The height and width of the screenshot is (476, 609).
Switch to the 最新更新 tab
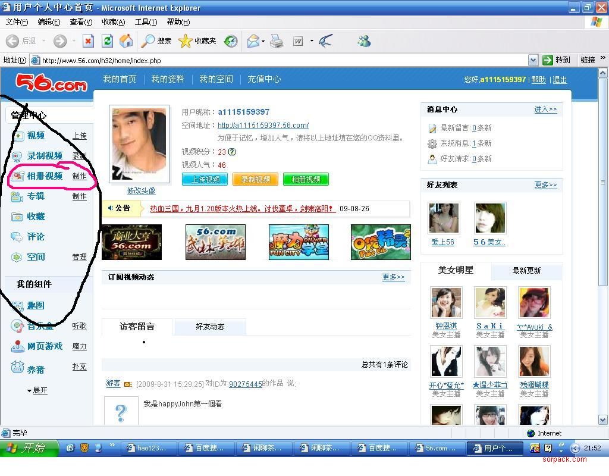click(526, 271)
